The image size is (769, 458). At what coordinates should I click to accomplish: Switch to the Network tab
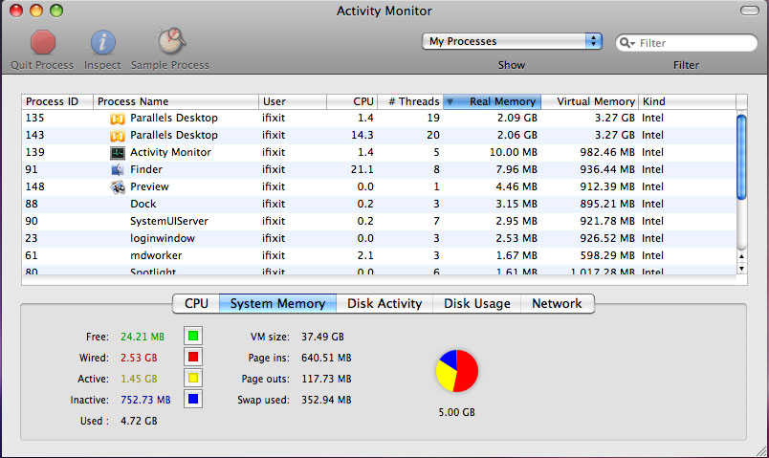[557, 303]
